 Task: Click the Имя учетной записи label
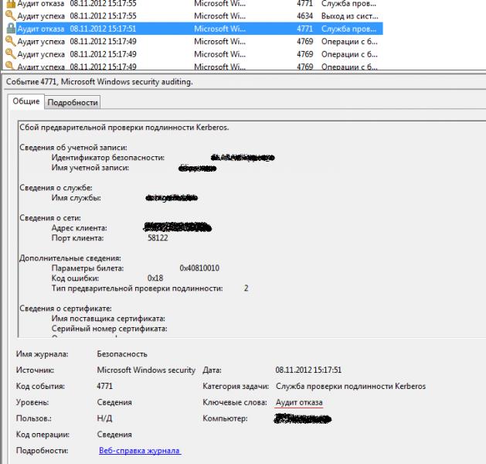(90, 168)
